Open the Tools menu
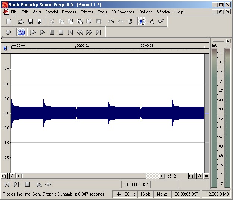The image size is (233, 200). coord(102,12)
